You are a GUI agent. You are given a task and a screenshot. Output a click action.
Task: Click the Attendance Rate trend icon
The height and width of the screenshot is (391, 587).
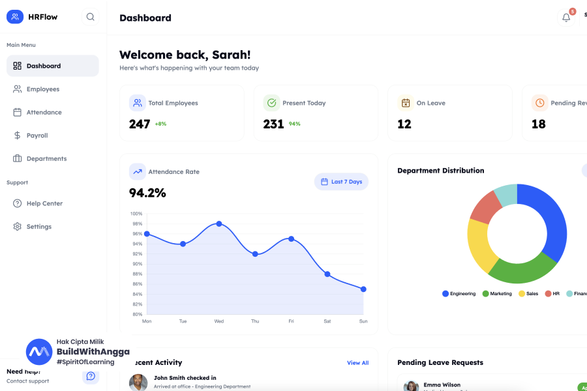coord(137,172)
